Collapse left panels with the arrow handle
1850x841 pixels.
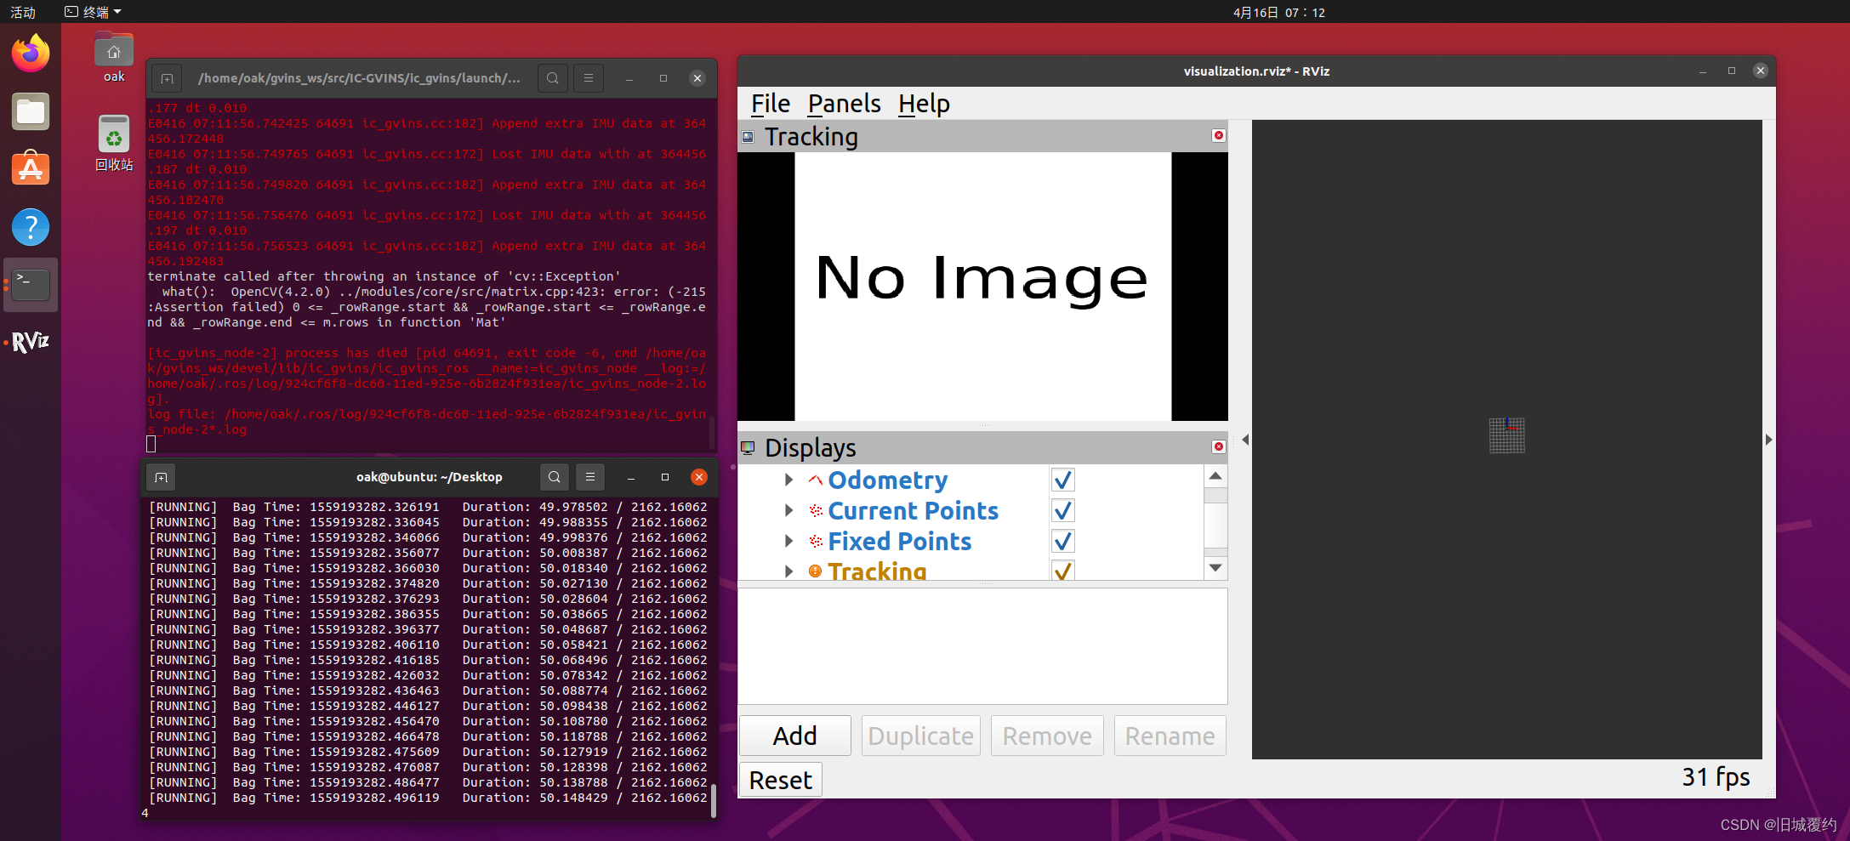[x=1245, y=440]
